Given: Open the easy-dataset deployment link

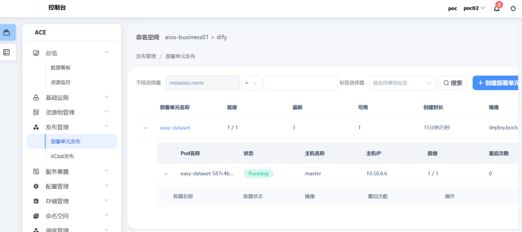Looking at the screenshot, I should click(175, 128).
